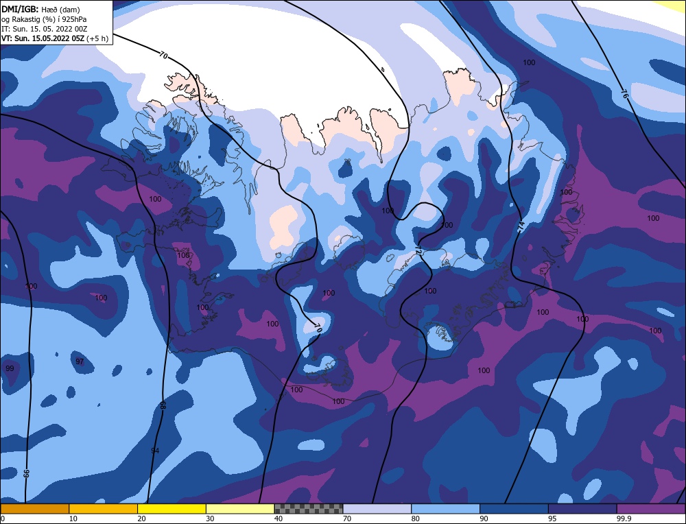This screenshot has width=686, height=524.
Task: Click the 'og Rakastig (%) í 925hPa' line
Action: (x=44, y=19)
